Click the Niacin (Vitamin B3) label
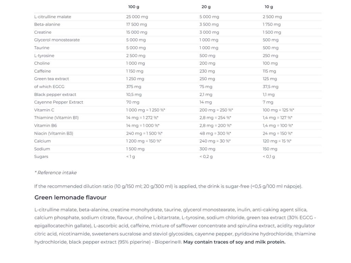Viewport: 351px width, 263px height. [x=53, y=134]
